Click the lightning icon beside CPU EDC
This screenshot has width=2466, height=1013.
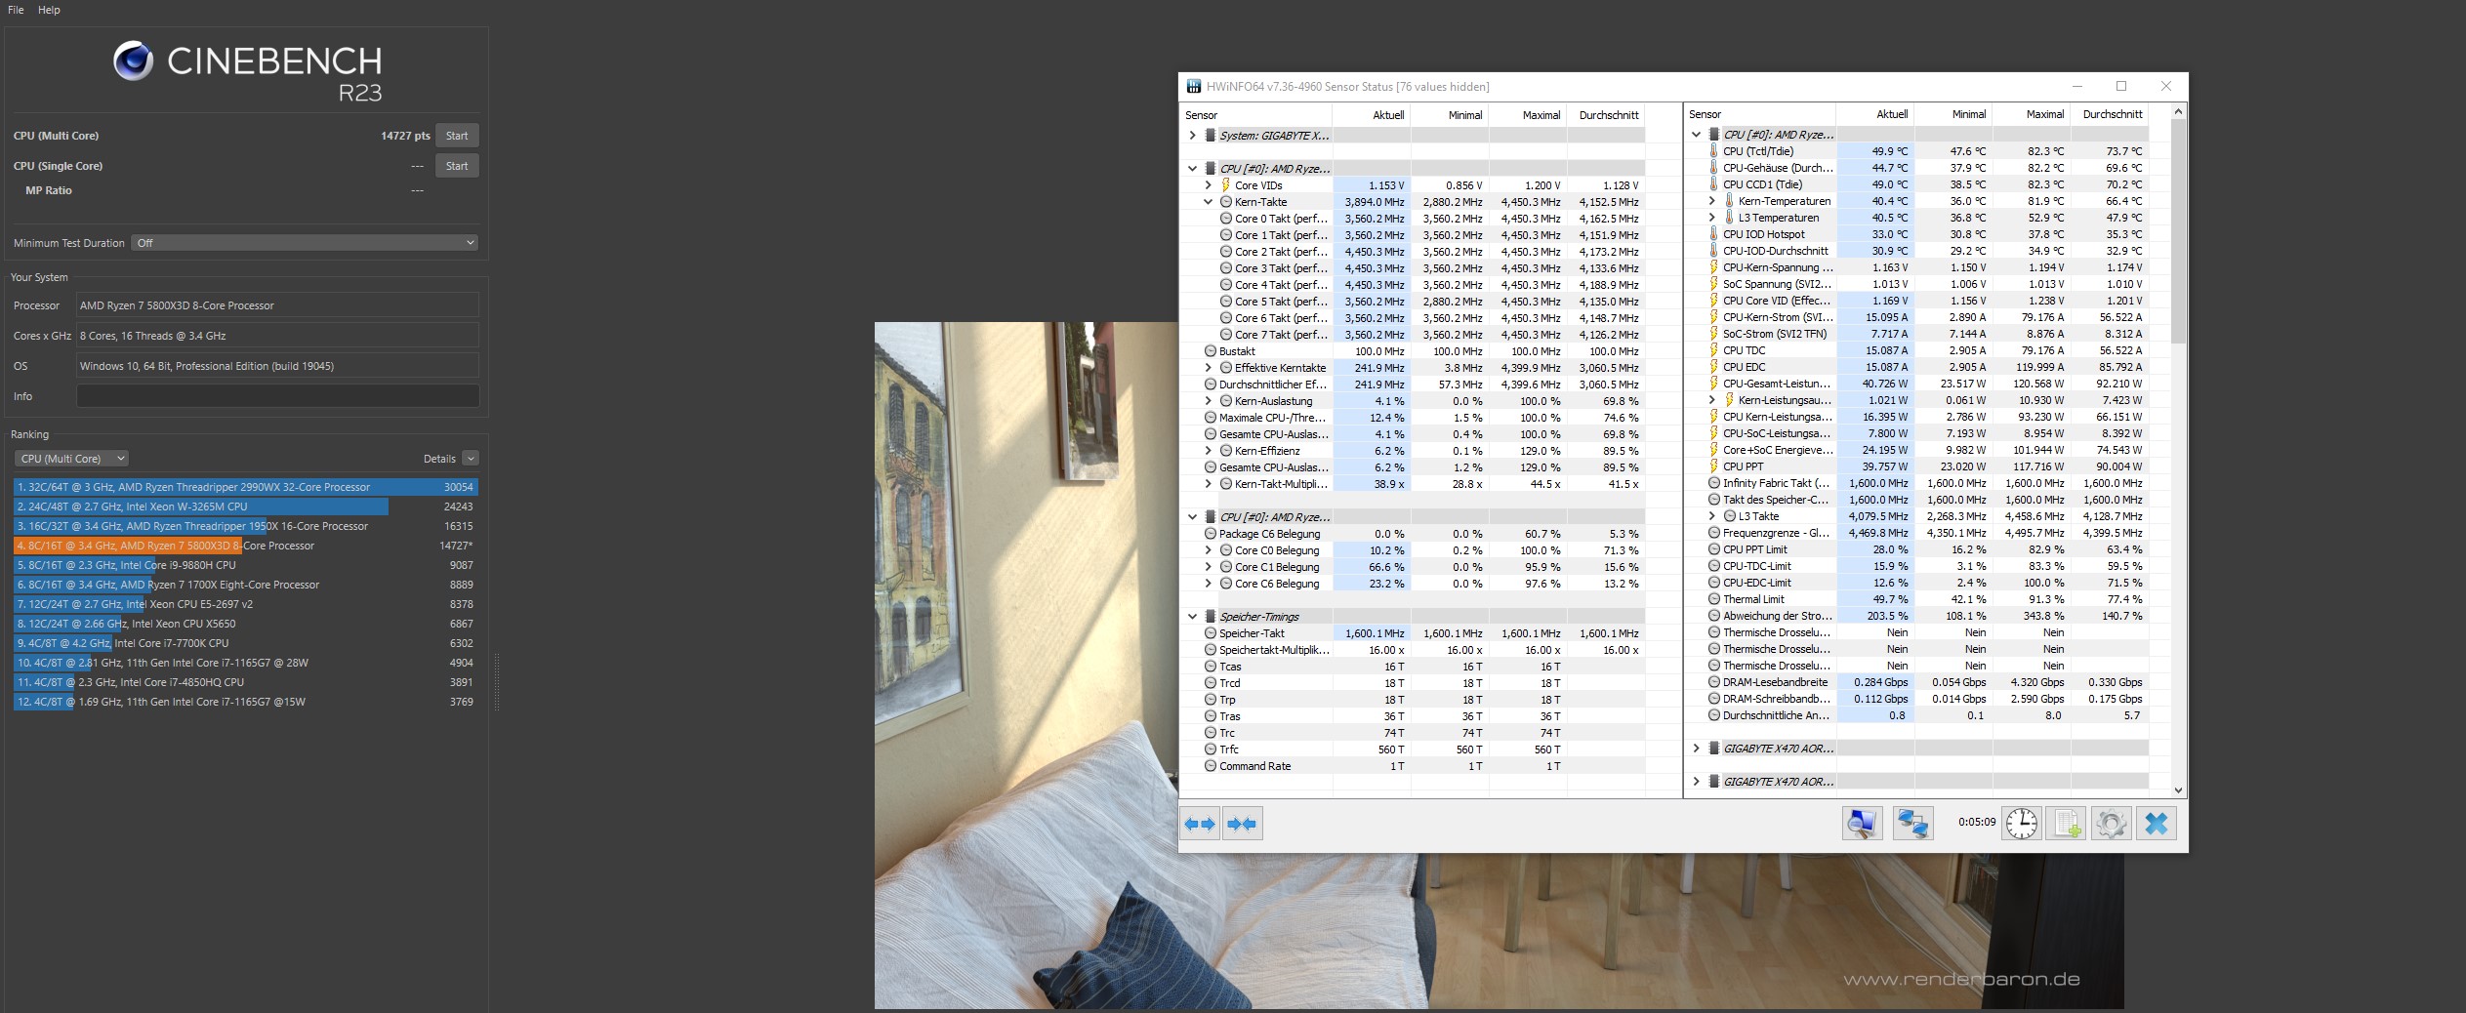click(1713, 367)
